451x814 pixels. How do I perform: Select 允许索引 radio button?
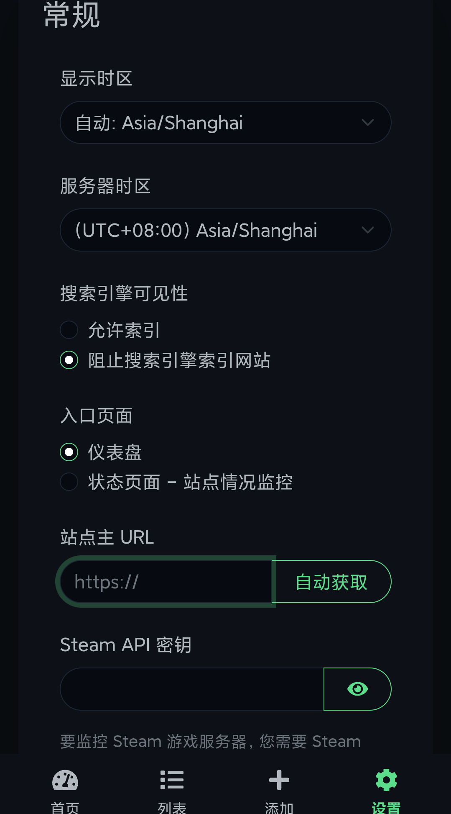(69, 330)
